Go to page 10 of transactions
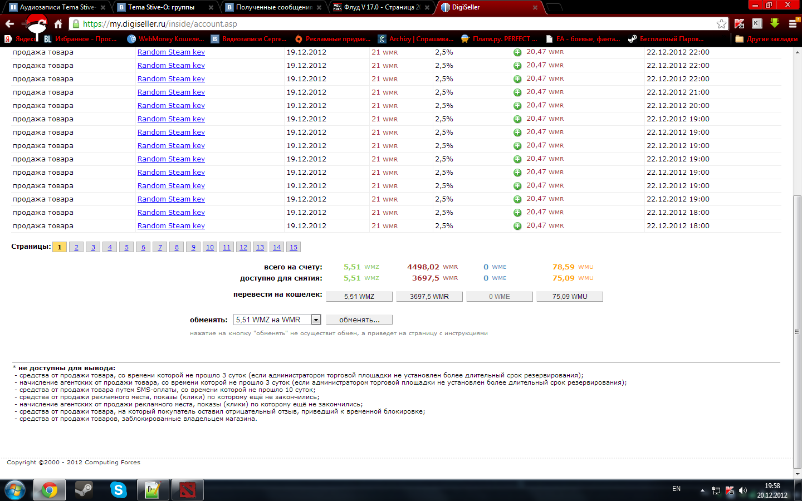Image resolution: width=802 pixels, height=501 pixels. [210, 247]
